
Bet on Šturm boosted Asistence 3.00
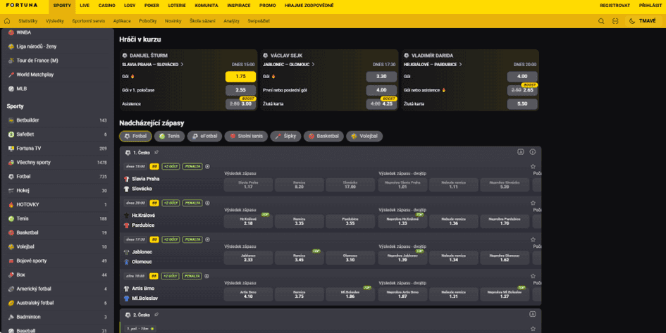point(240,104)
